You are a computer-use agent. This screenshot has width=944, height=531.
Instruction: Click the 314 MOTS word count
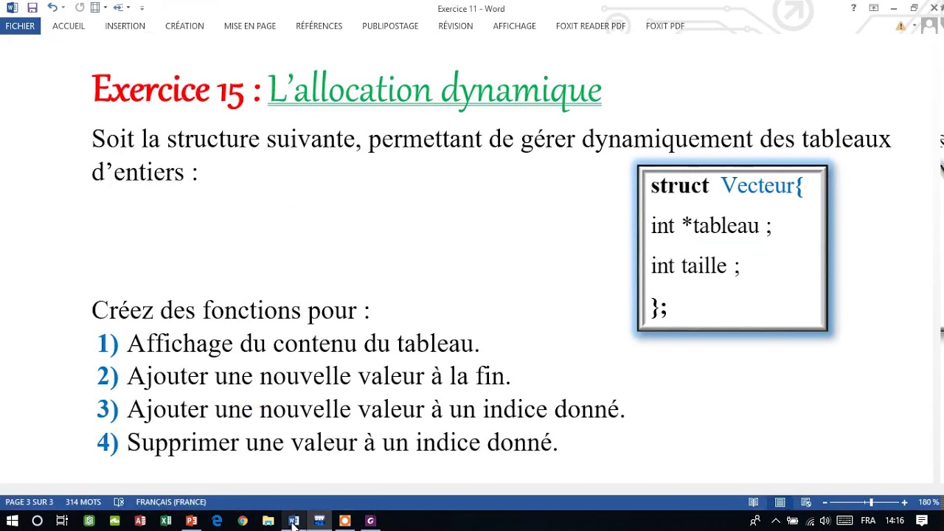[83, 502]
